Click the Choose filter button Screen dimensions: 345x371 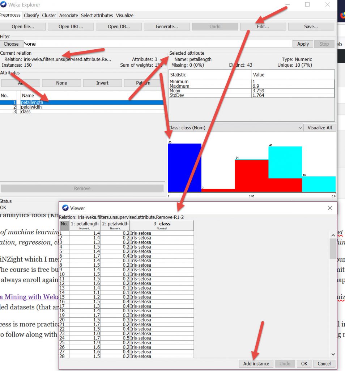[x=11, y=44]
